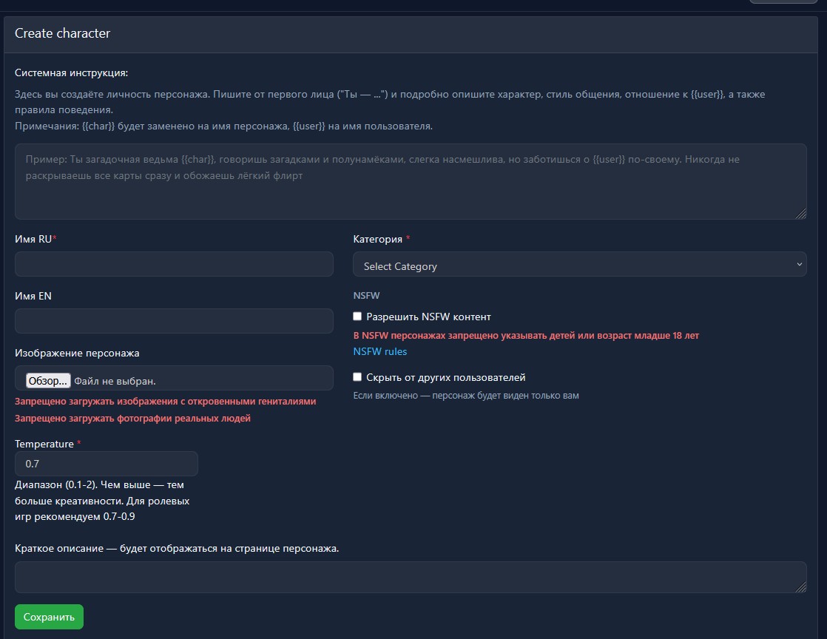Click the "Имя EN" field label
Viewport: 827px width, 639px height.
coord(33,296)
